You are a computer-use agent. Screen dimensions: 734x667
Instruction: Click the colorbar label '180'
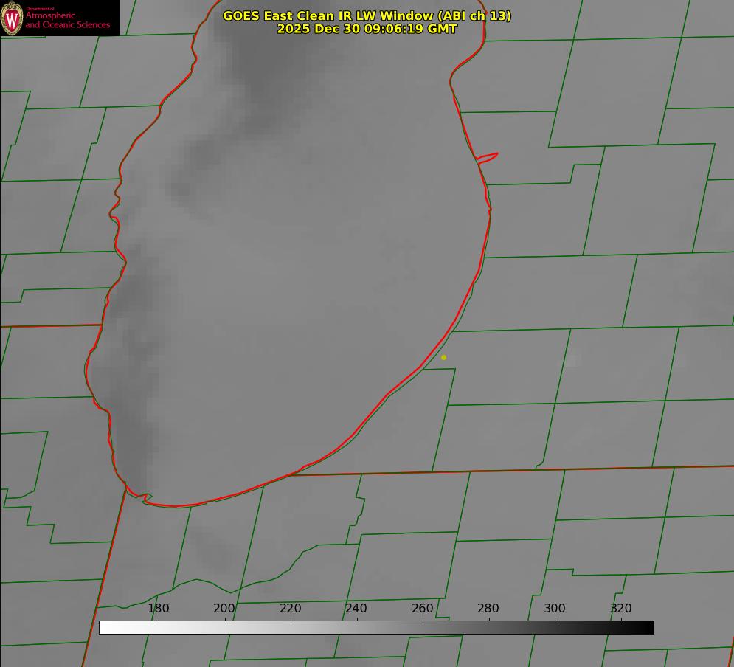[x=158, y=608]
